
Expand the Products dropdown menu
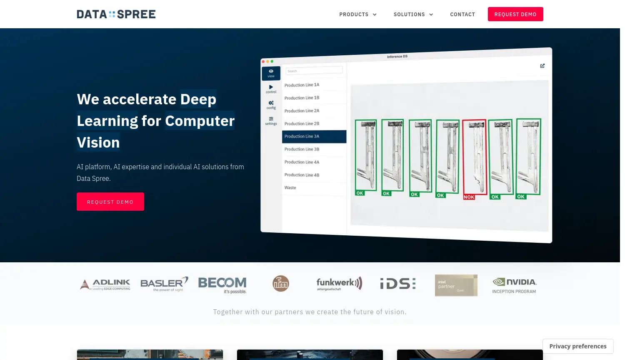coord(354,14)
